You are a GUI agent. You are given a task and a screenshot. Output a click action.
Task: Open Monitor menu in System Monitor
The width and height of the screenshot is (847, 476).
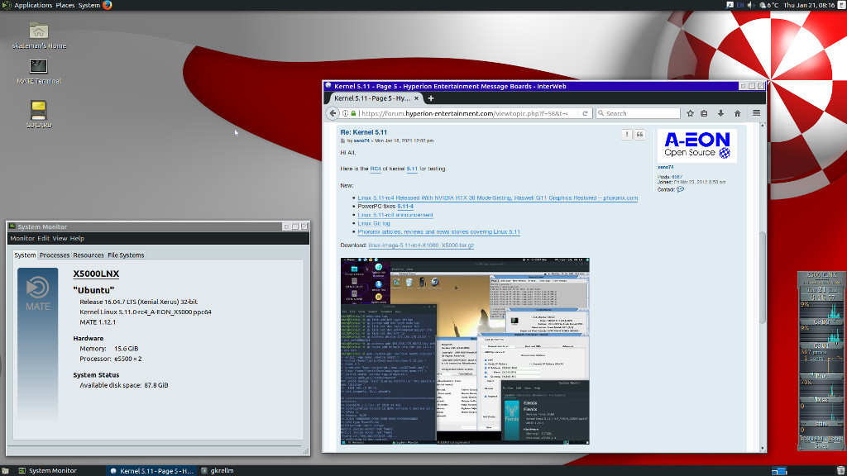point(22,239)
